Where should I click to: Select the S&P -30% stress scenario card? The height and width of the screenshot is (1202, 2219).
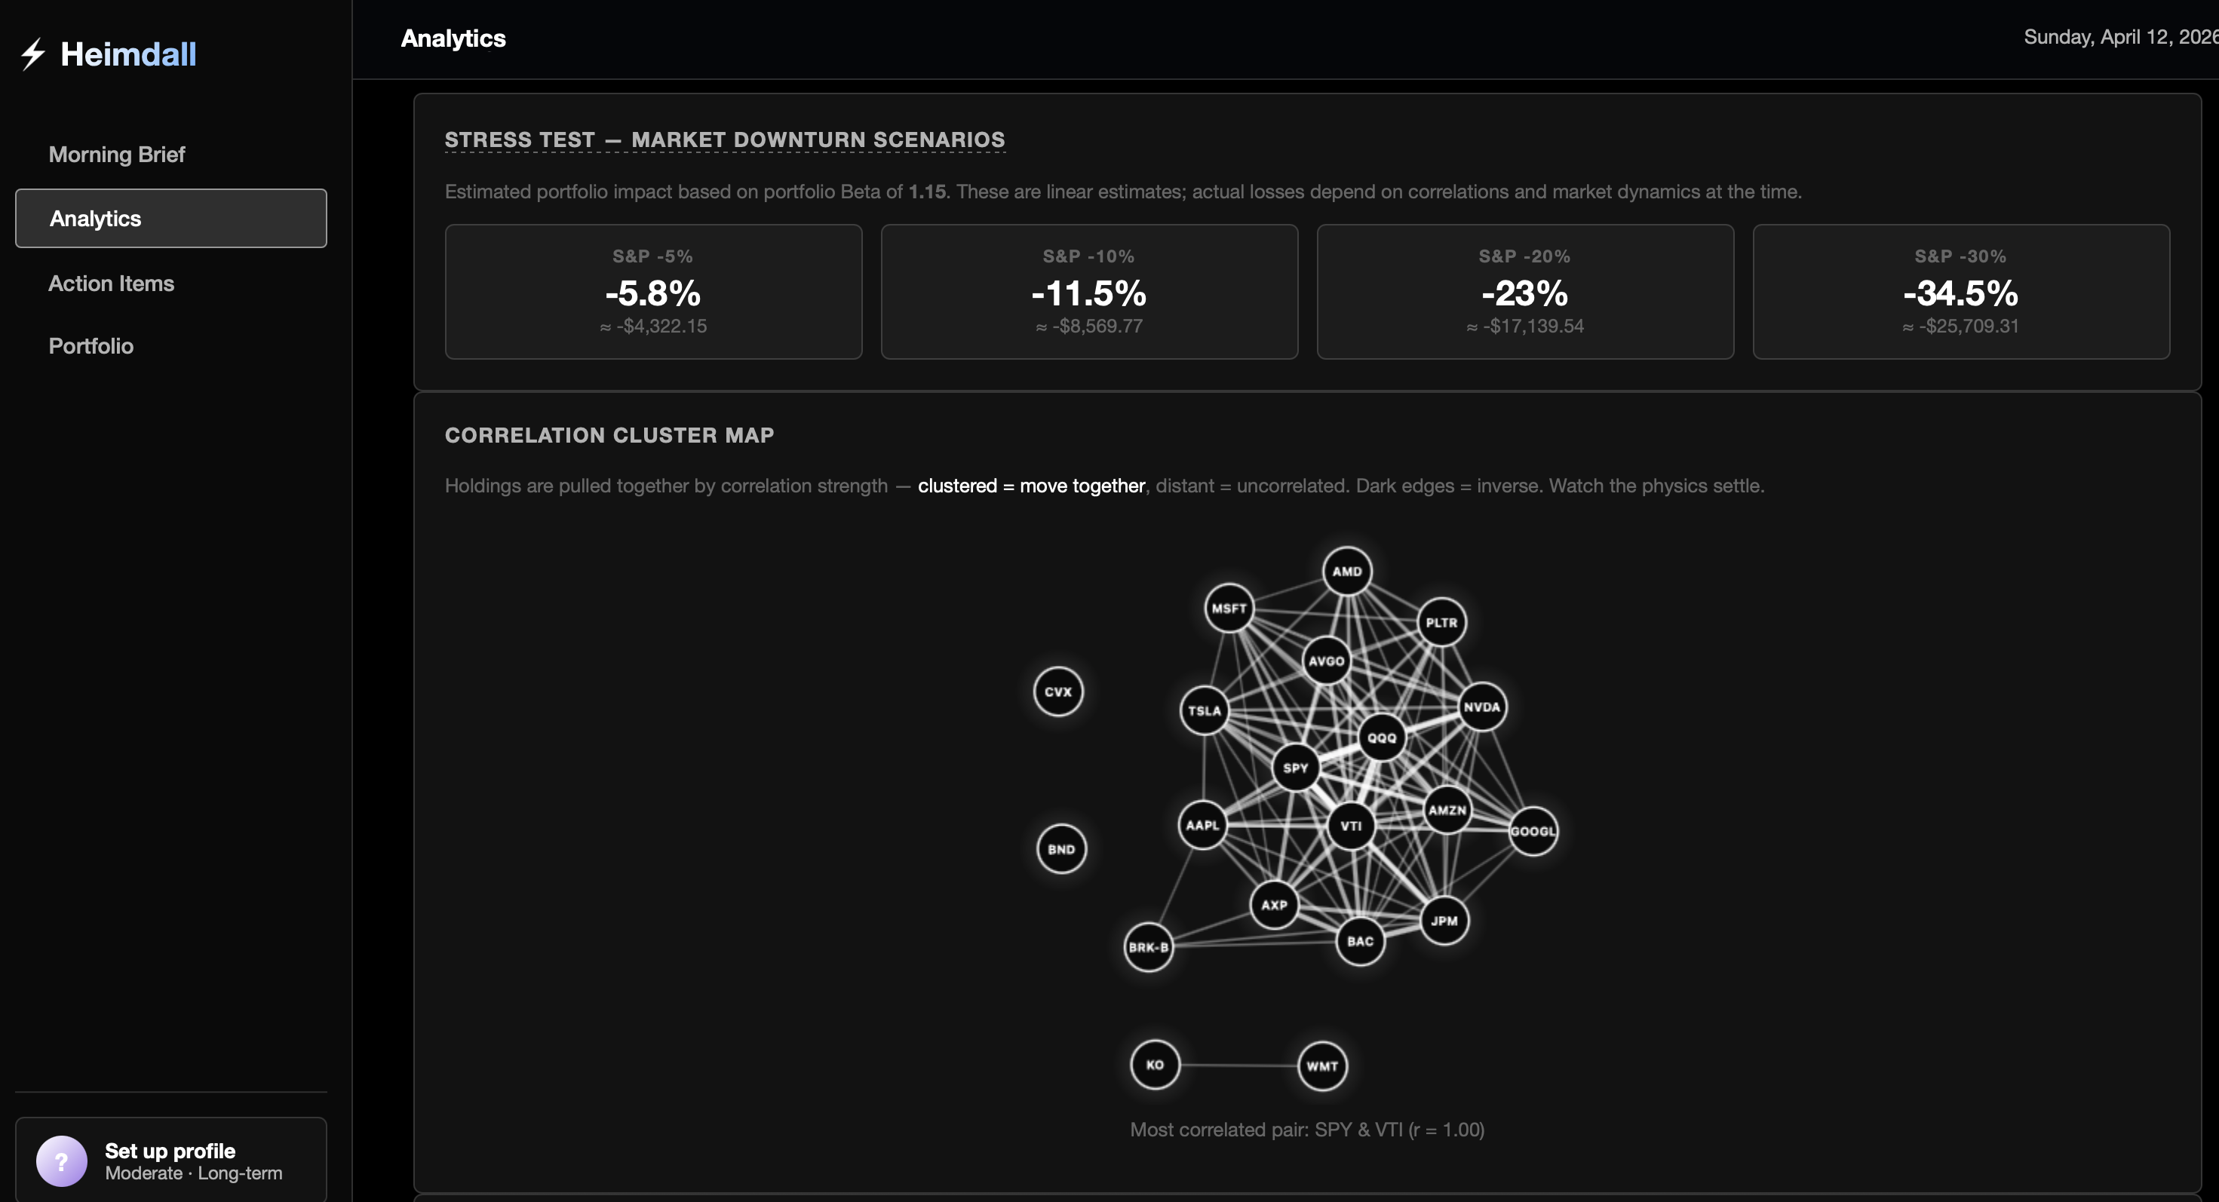[x=1960, y=292]
